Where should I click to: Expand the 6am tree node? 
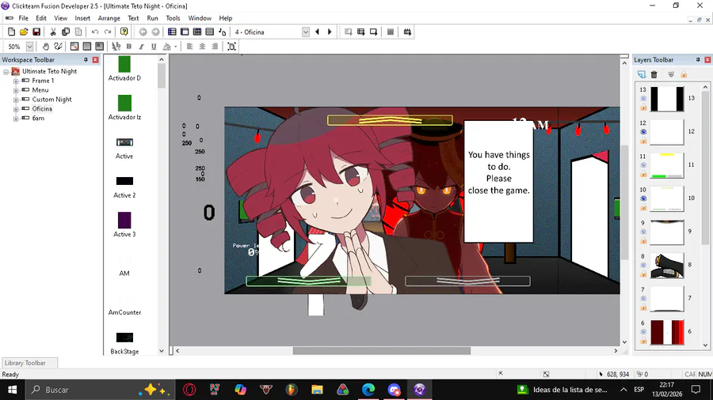tap(16, 119)
